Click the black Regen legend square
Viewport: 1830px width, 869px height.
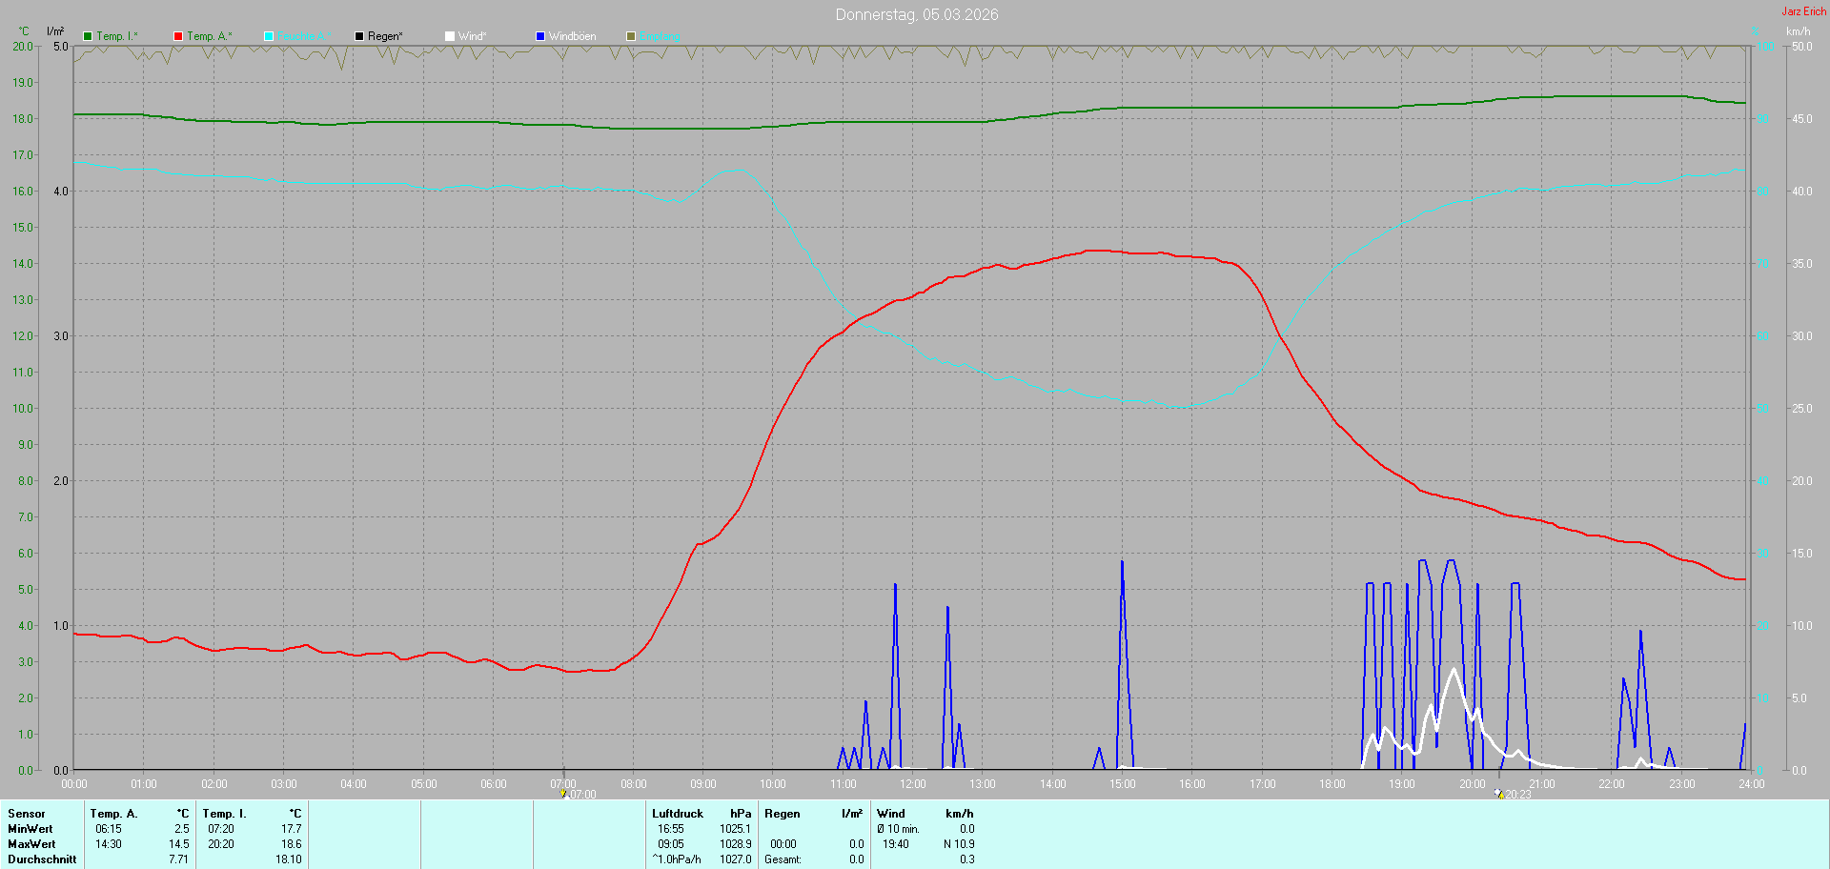tap(359, 36)
